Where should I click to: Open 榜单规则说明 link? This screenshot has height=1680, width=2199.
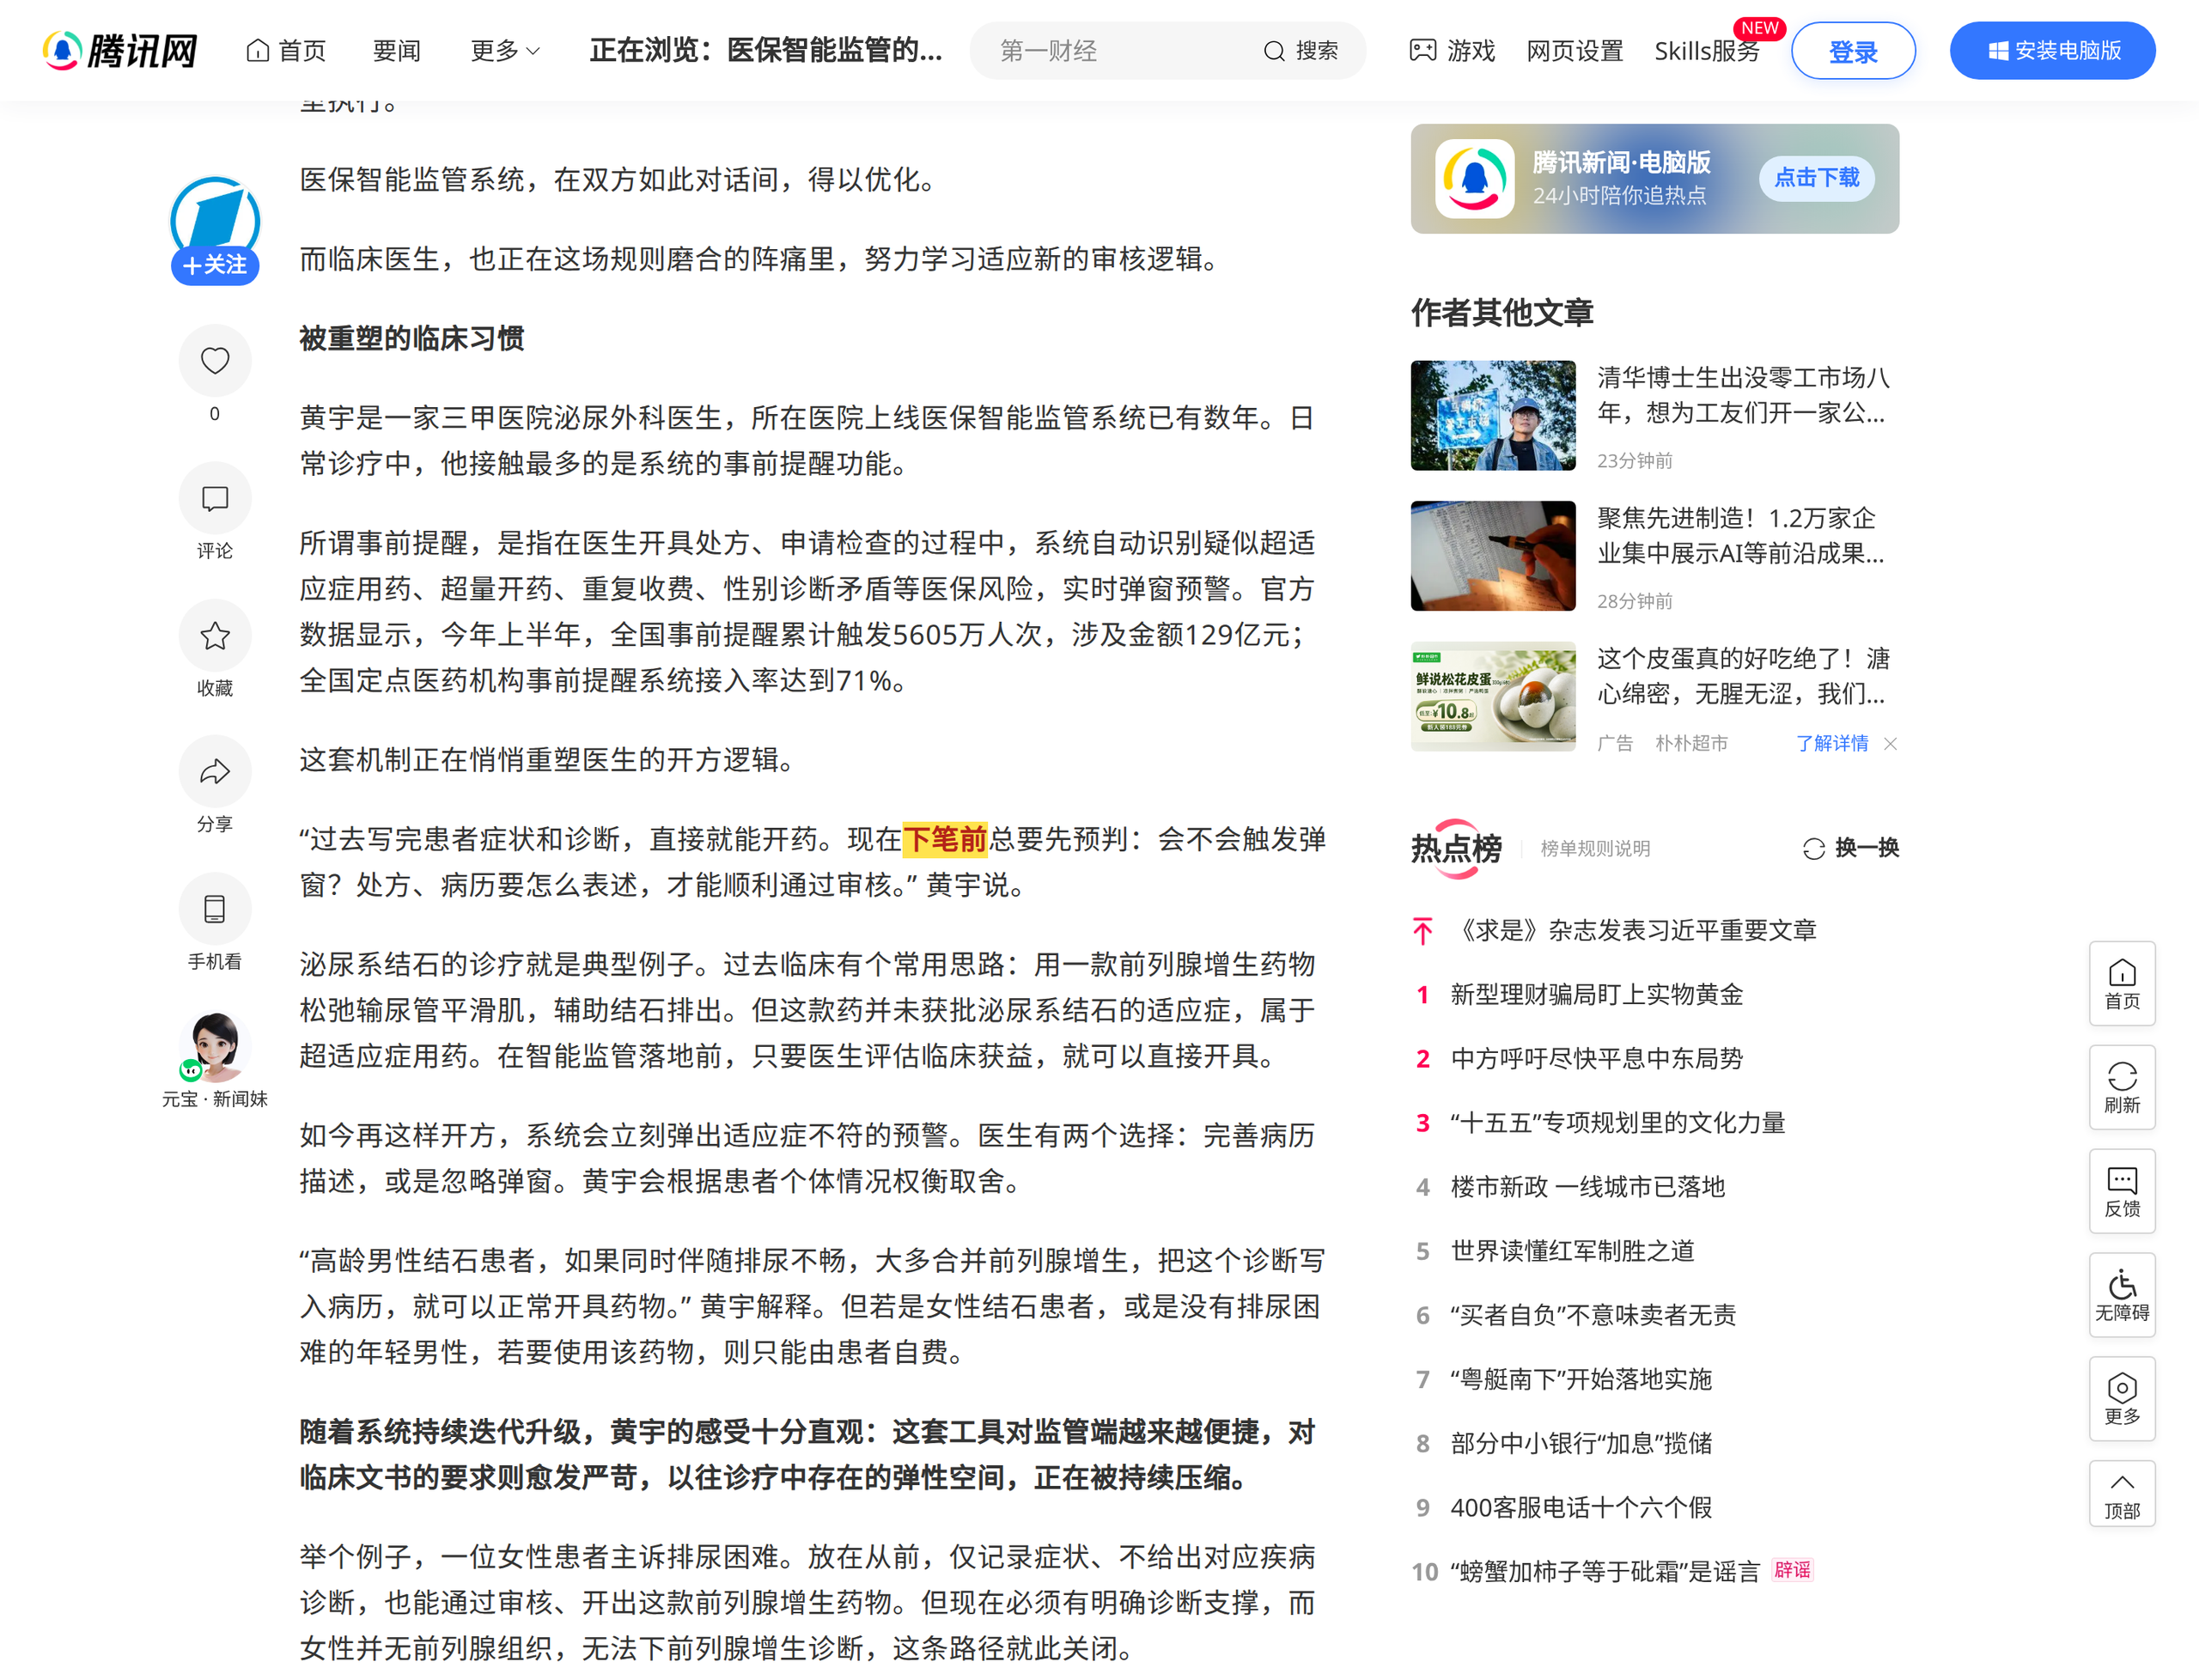pos(1595,848)
